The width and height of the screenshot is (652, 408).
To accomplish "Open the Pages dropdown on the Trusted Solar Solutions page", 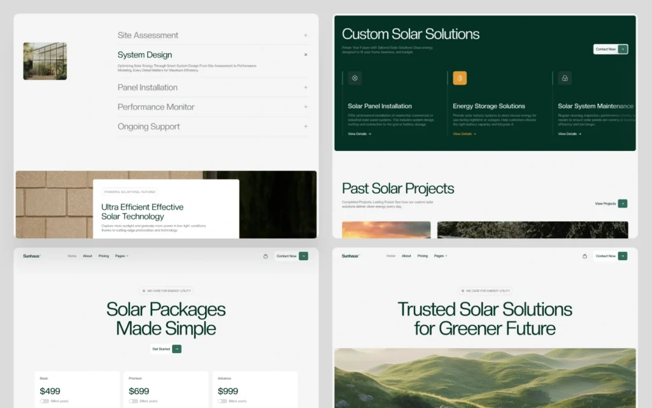I will 441,256.
